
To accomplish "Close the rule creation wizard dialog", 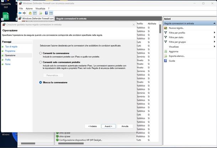I will tap(133, 25).
